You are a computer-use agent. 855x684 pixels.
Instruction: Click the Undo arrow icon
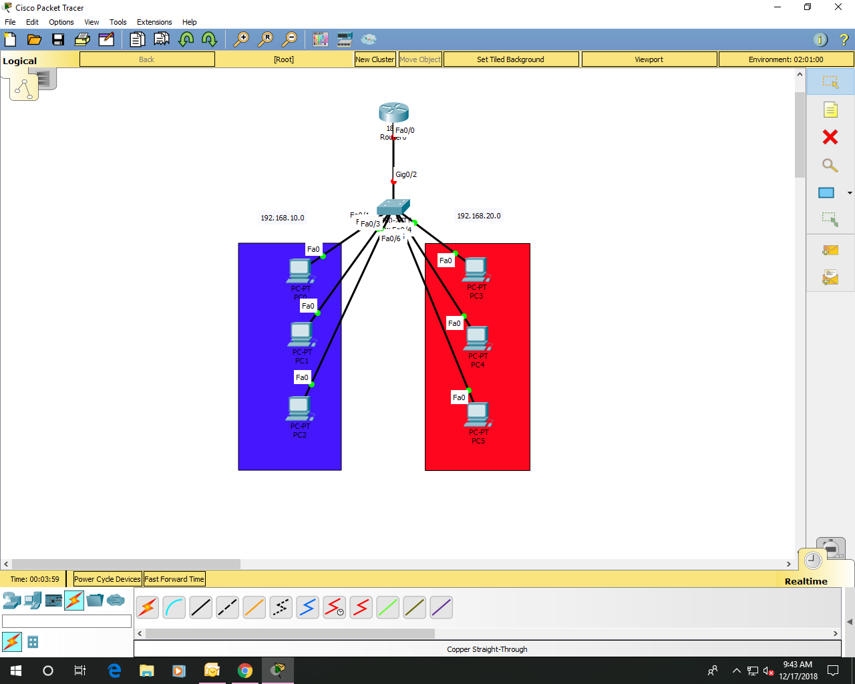(186, 39)
